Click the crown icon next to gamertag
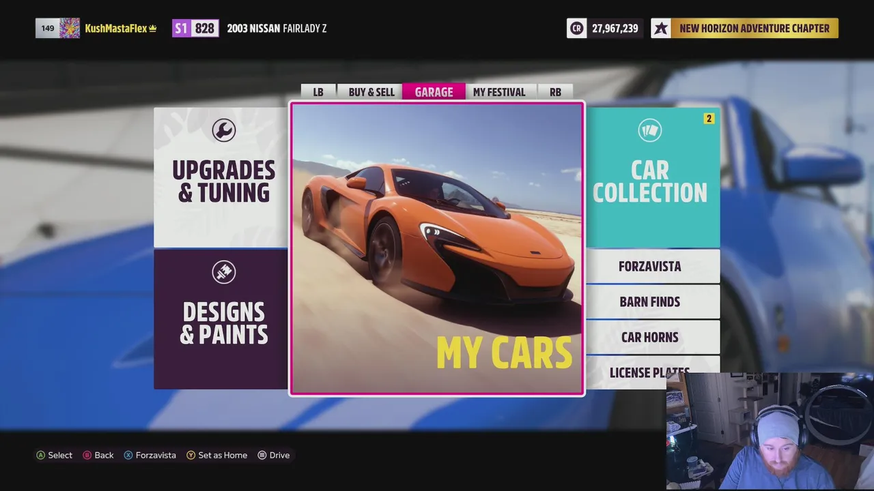874x491 pixels. pyautogui.click(x=153, y=28)
